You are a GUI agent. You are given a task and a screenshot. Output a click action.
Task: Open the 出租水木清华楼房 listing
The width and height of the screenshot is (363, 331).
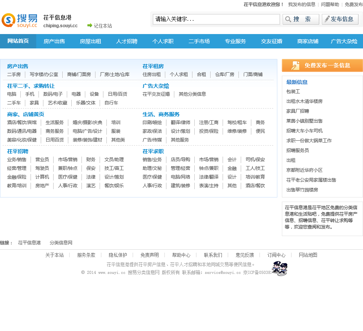tap(305, 101)
